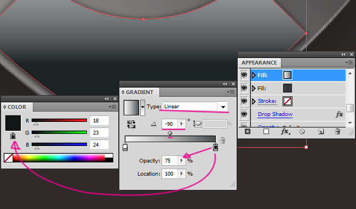The height and width of the screenshot is (209, 356).
Task: Click the gradient midpoint diamond
Action: click(x=170, y=133)
